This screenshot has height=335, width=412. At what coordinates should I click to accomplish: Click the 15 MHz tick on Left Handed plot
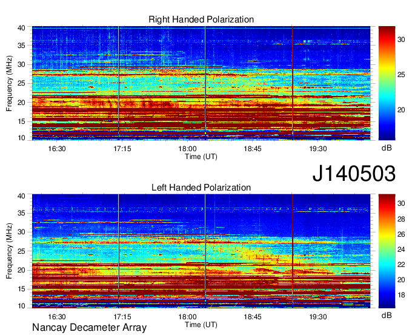22,289
